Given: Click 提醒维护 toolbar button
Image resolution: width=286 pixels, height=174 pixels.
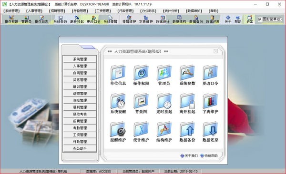Looking at the screenshot, I should 129,19.
